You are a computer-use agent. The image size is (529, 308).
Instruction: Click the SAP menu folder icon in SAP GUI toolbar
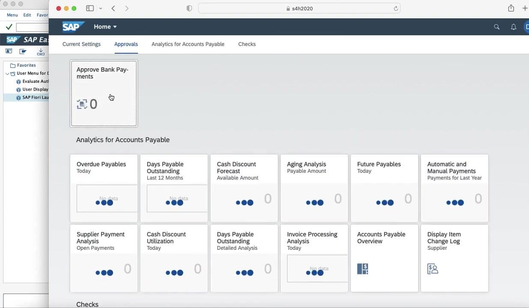point(23,51)
